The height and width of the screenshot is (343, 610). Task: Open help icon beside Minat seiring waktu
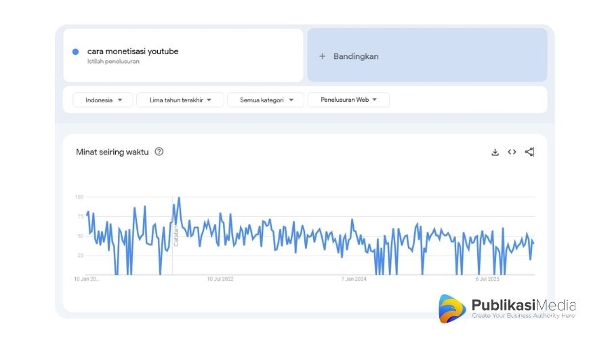coord(159,152)
